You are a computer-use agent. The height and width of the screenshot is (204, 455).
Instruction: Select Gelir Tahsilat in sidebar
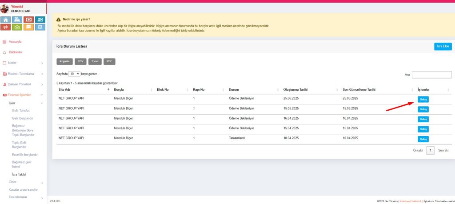21,110
